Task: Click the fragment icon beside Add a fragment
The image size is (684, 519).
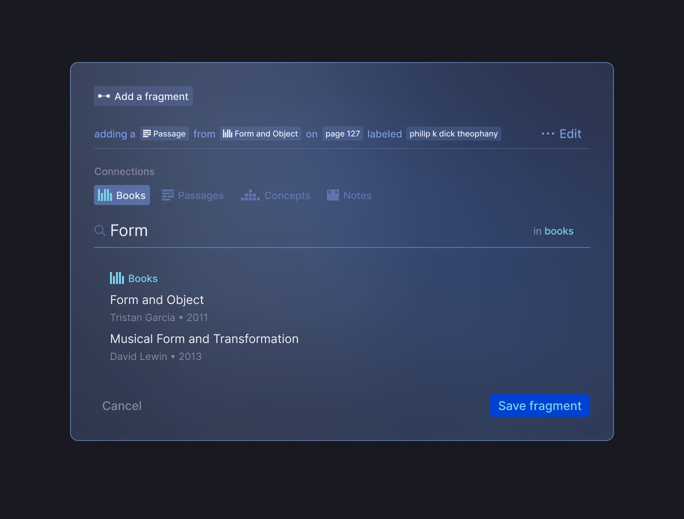Action: [x=104, y=96]
